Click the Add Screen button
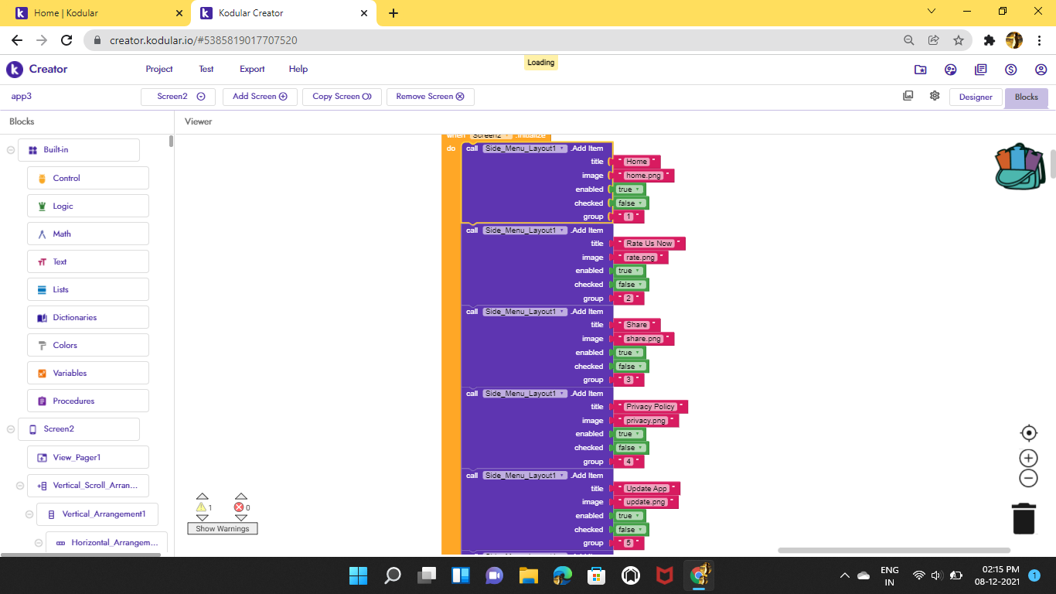1056x594 pixels. (x=260, y=96)
